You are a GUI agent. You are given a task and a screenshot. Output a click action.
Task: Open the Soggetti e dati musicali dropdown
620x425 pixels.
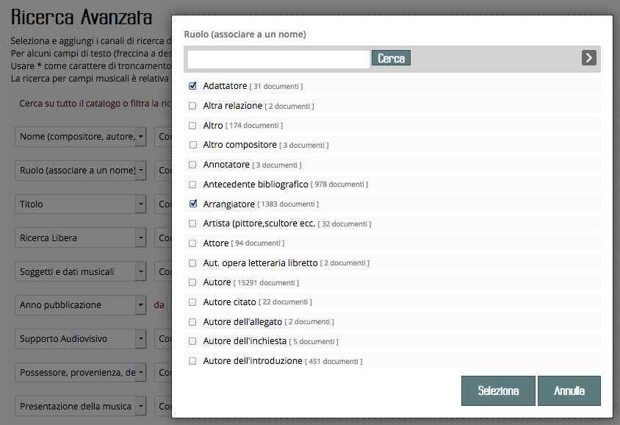(x=141, y=272)
